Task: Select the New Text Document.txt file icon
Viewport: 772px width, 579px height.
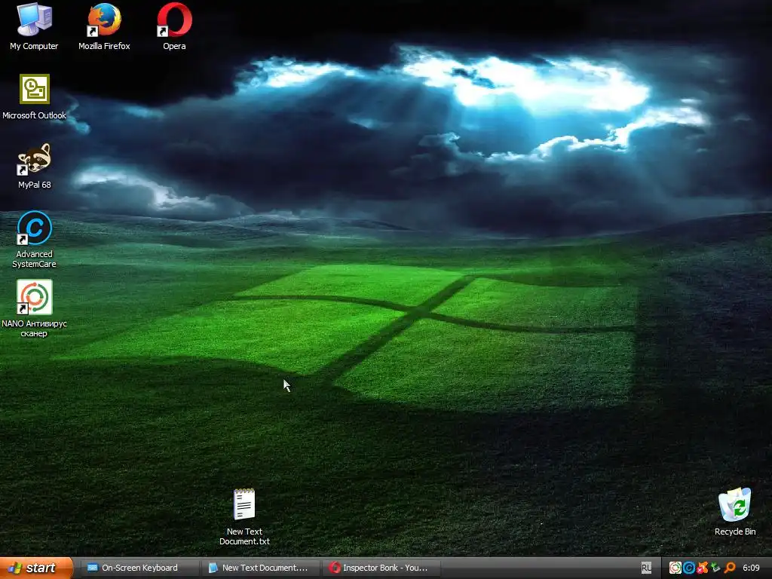Action: point(244,516)
